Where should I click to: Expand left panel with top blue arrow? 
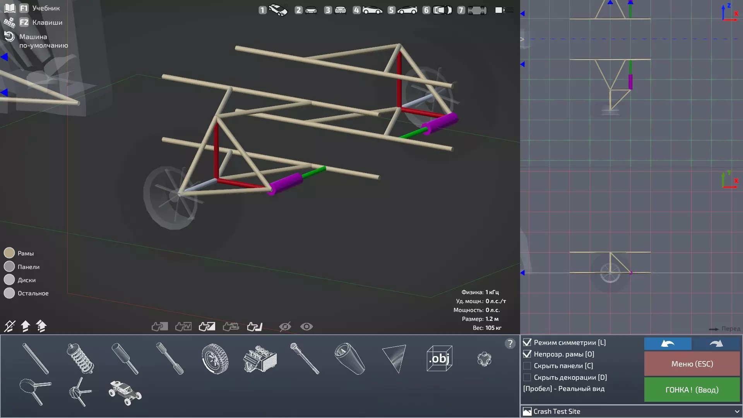(4, 57)
